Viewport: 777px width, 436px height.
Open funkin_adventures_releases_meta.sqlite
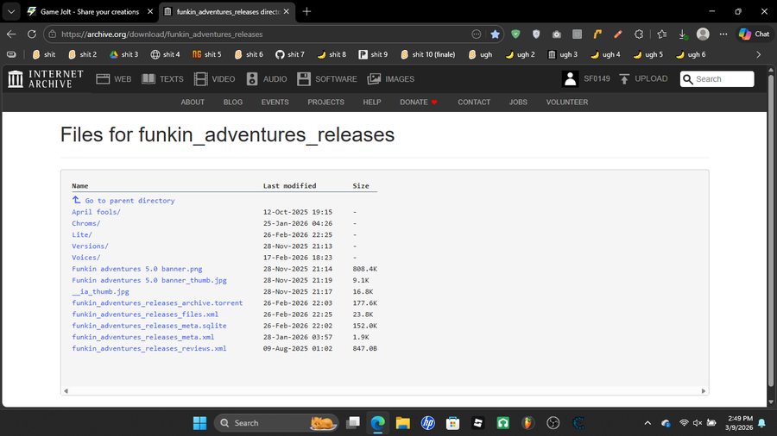point(149,325)
